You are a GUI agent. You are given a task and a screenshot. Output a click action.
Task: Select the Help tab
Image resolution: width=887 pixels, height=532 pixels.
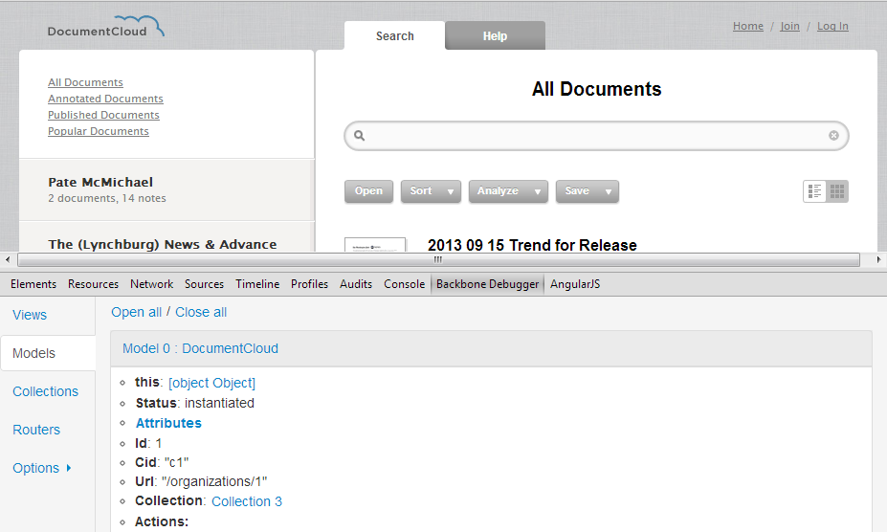coord(495,35)
